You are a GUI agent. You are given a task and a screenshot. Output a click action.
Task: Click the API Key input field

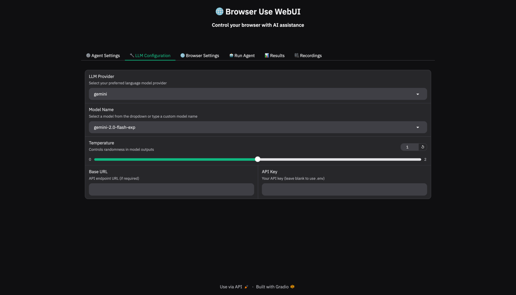(344, 189)
